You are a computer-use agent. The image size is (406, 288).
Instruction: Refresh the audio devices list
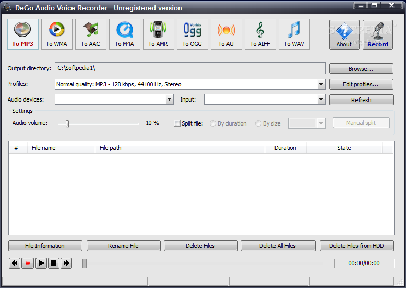click(361, 99)
